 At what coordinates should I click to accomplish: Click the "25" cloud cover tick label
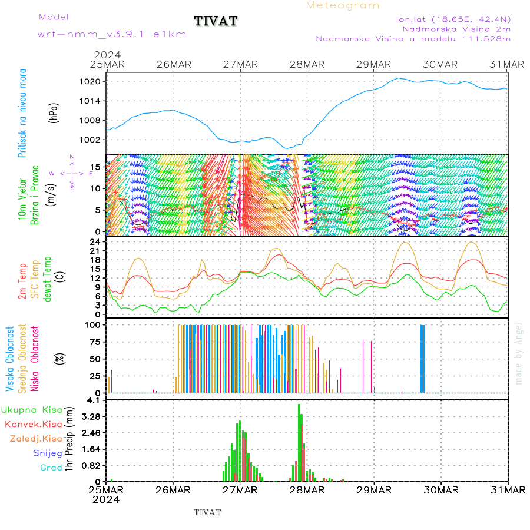[x=95, y=376]
